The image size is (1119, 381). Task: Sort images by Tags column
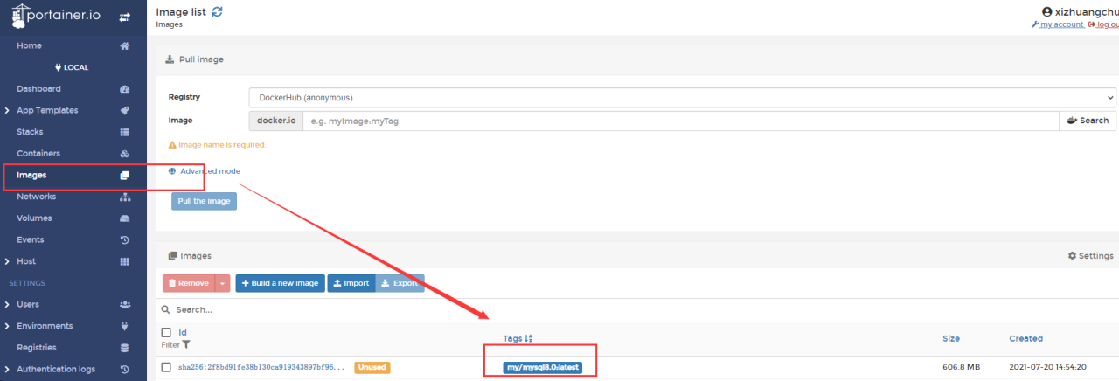(518, 338)
